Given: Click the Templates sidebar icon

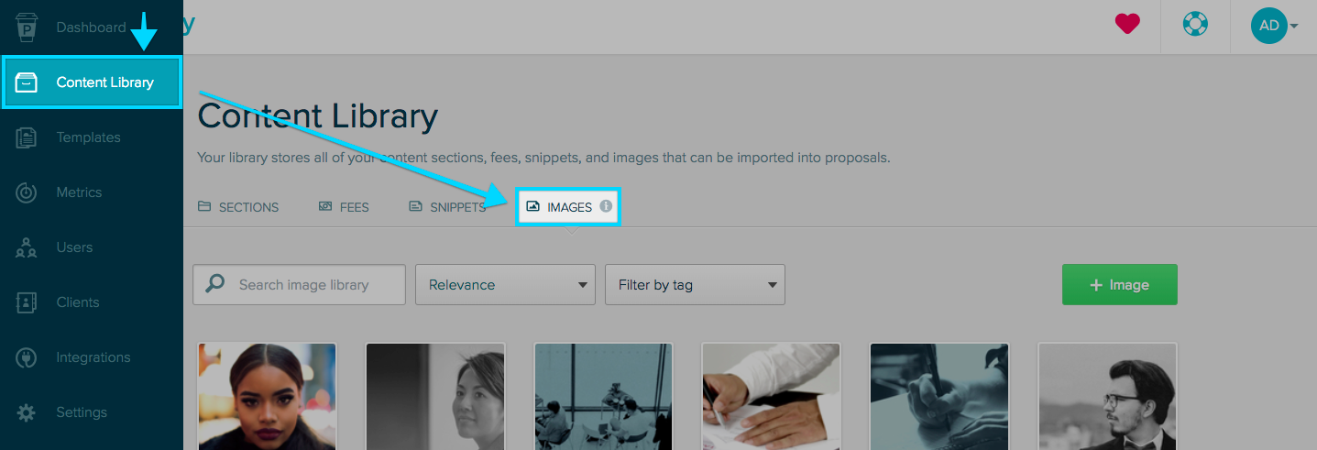Looking at the screenshot, I should click(27, 137).
